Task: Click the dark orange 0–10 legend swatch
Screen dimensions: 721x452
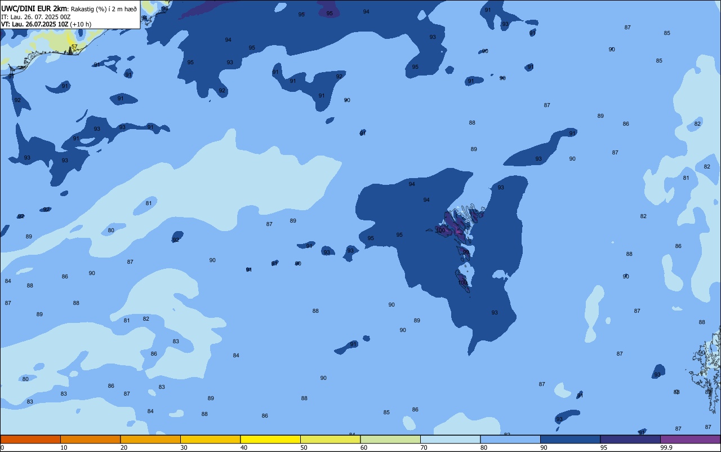Action: coord(30,439)
